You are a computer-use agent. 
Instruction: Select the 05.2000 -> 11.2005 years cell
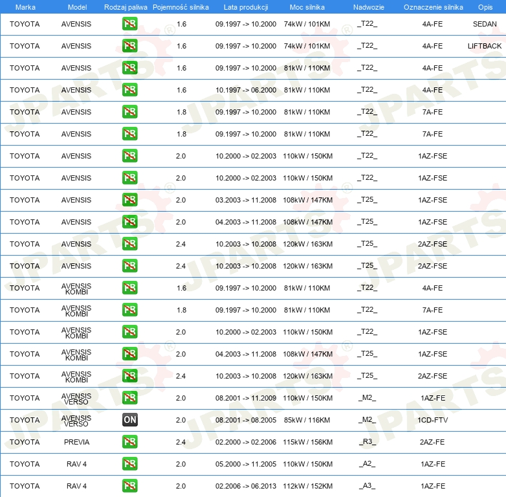tap(246, 464)
